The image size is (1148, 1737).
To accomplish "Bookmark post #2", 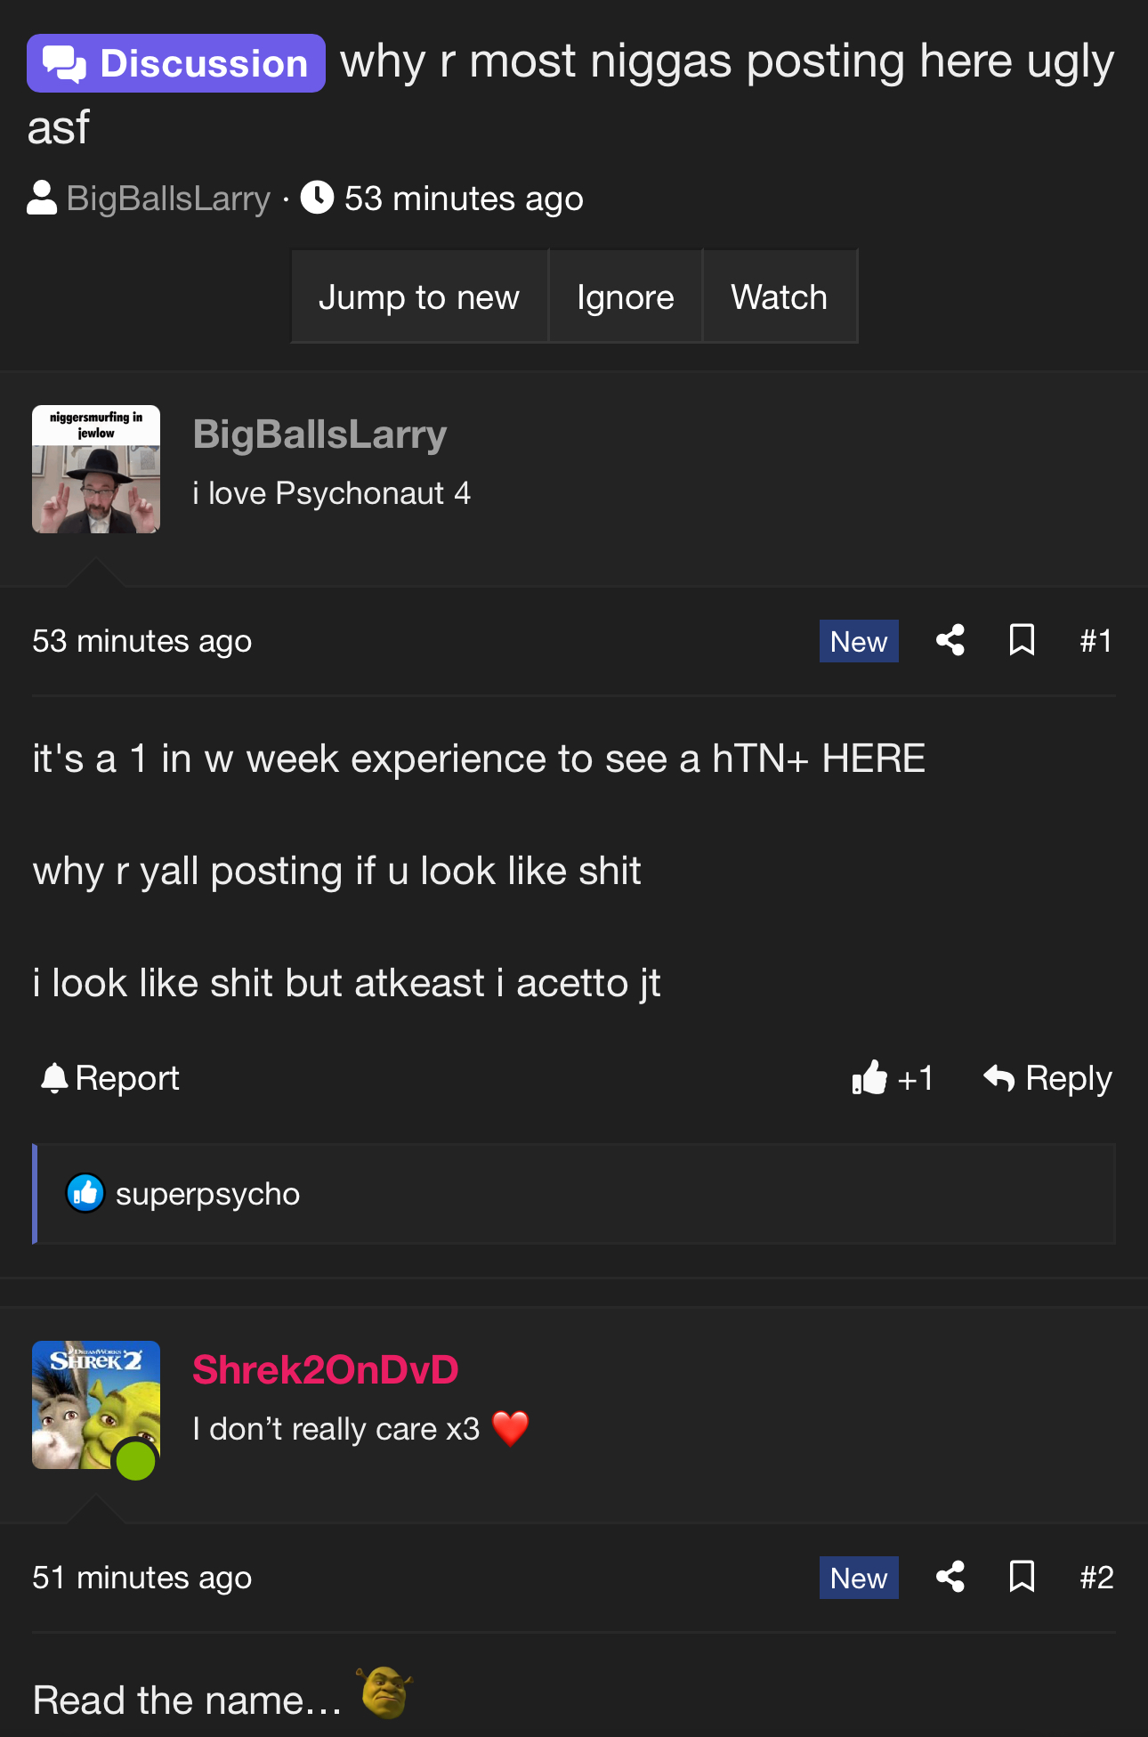I will [1022, 1577].
